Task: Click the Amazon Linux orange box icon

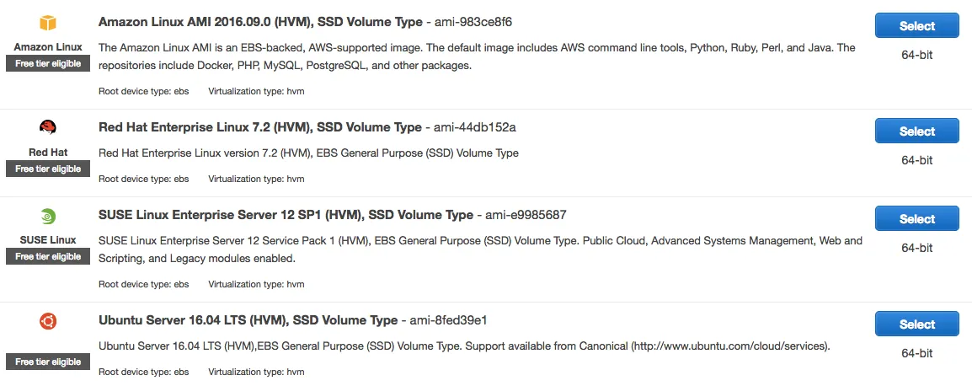Action: click(48, 23)
